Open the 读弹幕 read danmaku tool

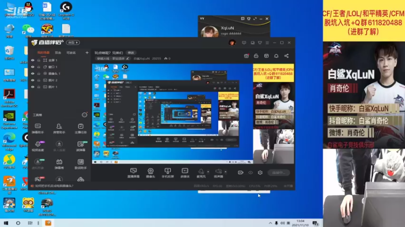(80, 146)
